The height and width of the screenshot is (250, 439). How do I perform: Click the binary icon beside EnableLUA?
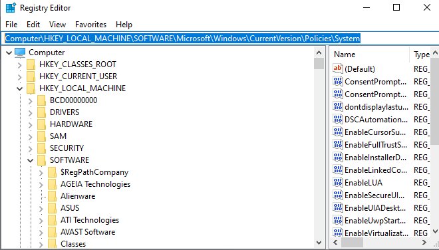coord(338,183)
